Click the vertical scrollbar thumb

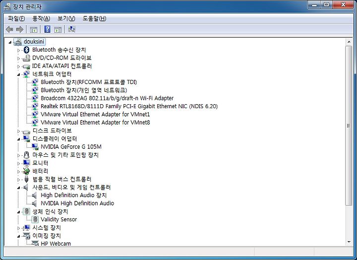coord(349,126)
